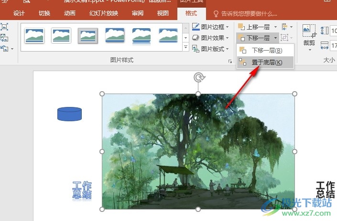
Task: Open the 设计 ribbon tab
Action: tap(19, 13)
